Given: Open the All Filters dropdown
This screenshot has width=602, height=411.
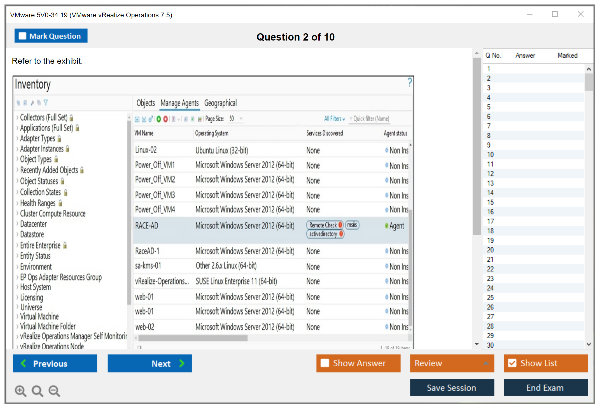Looking at the screenshot, I should coord(334,119).
